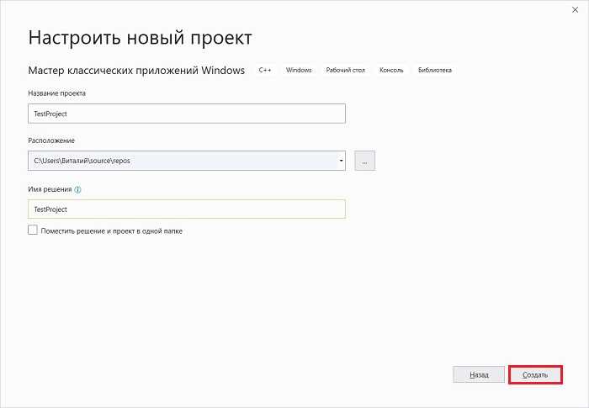Focus the Название проекта text field
Image resolution: width=589 pixels, height=408 pixels.
tap(187, 114)
